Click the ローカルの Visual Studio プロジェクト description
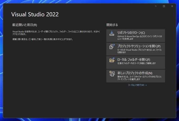The width and height of the screenshot is (179, 121). click(x=140, y=51)
